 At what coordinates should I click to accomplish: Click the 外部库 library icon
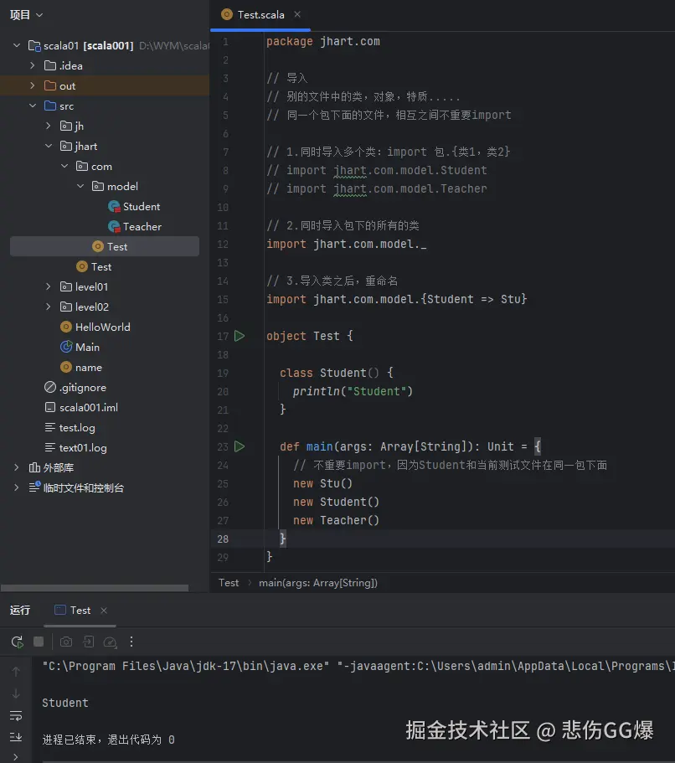(34, 467)
